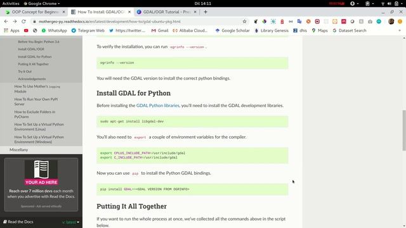Viewport: 406px width, 228px height.
Task: Open the Chrome profile avatar
Action: point(391,22)
